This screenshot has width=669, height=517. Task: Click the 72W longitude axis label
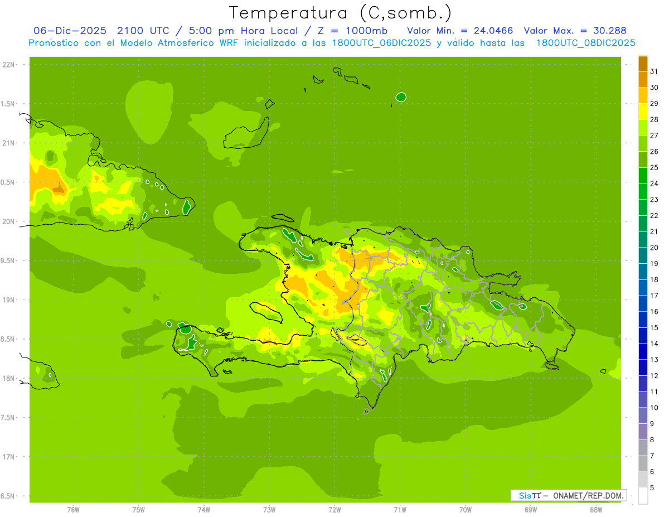[x=334, y=510]
